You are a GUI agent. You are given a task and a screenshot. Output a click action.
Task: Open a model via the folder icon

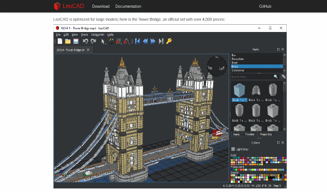pyautogui.click(x=68, y=41)
